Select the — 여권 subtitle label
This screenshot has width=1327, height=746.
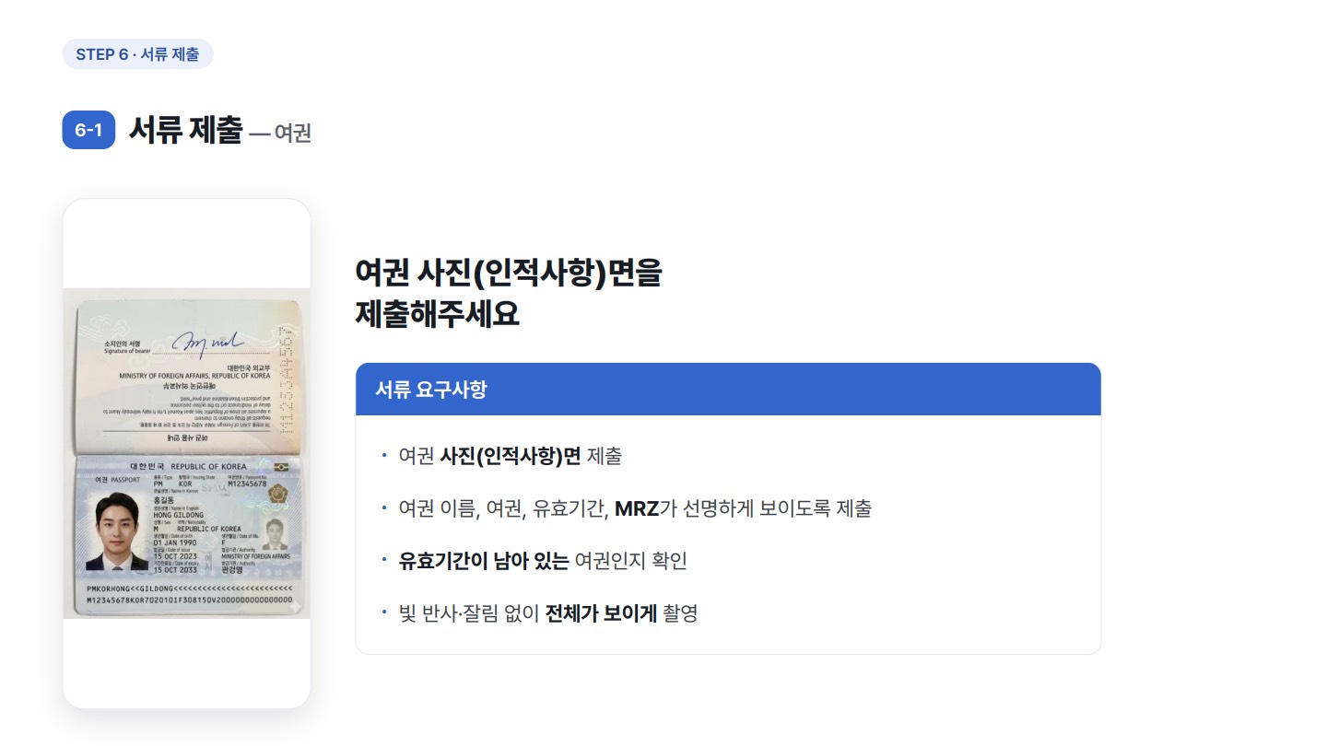click(280, 134)
